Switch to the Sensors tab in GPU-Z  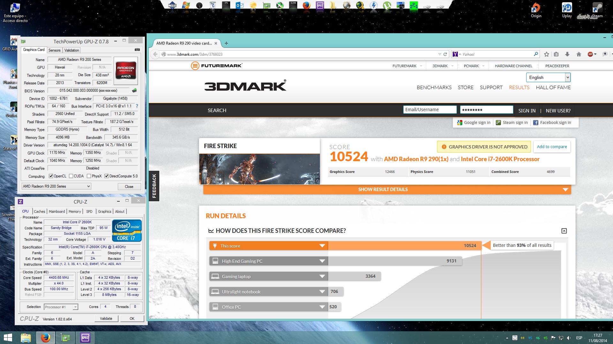click(54, 50)
